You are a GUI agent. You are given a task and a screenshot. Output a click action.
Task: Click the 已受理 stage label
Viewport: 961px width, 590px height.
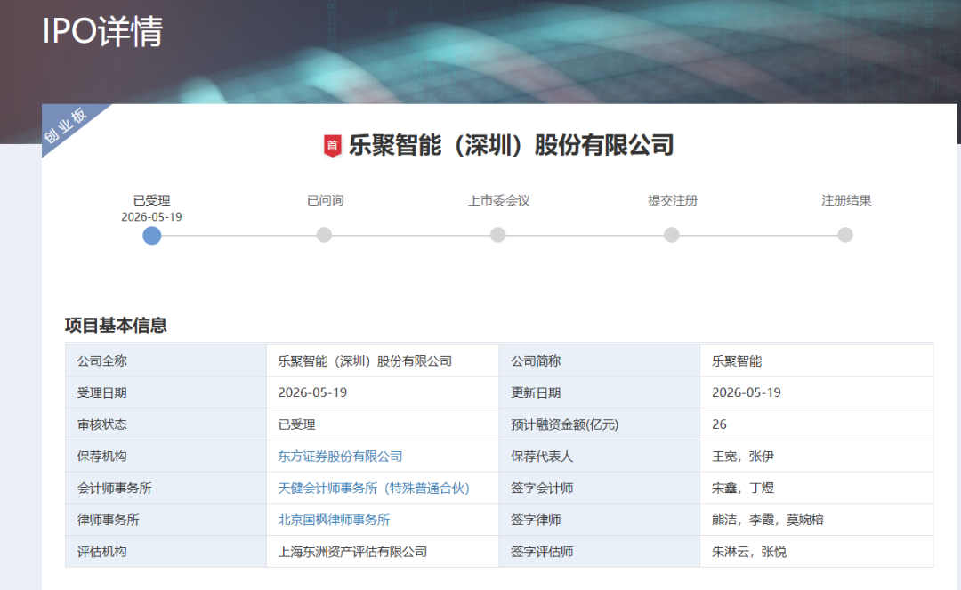pos(151,200)
